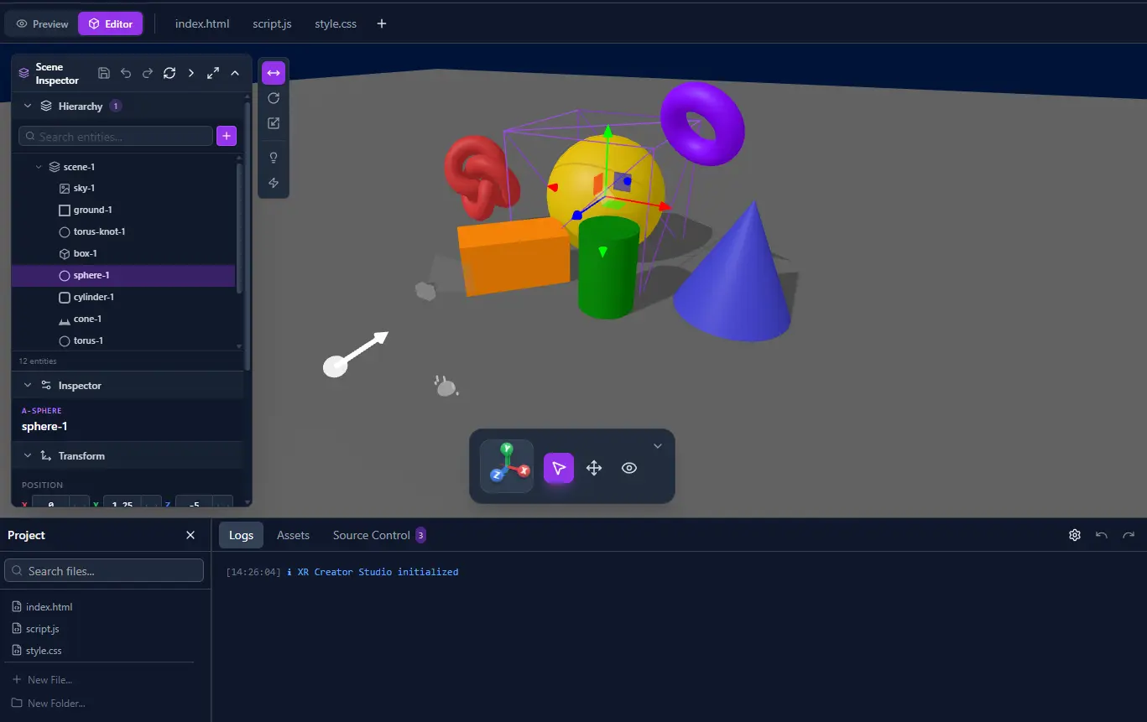Image resolution: width=1147 pixels, height=722 pixels.
Task: Click the lightning bolt icon in viewport toolbar
Action: [x=274, y=183]
